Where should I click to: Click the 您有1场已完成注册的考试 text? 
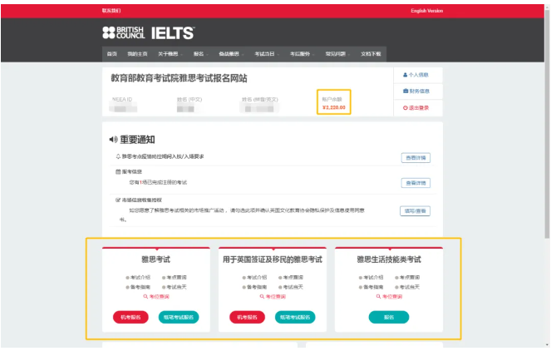(x=158, y=182)
